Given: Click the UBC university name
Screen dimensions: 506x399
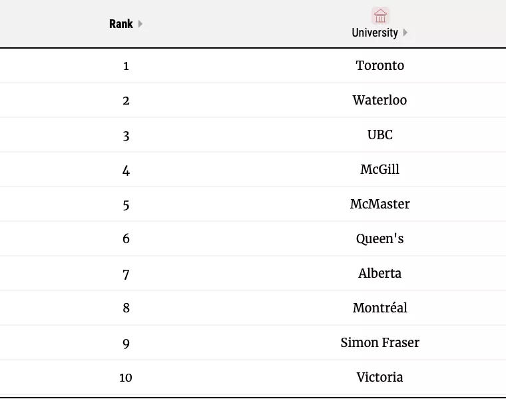Looking at the screenshot, I should coord(380,135).
